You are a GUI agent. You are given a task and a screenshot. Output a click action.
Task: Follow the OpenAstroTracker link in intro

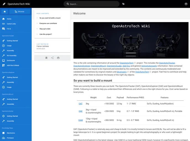(x=167, y=63)
